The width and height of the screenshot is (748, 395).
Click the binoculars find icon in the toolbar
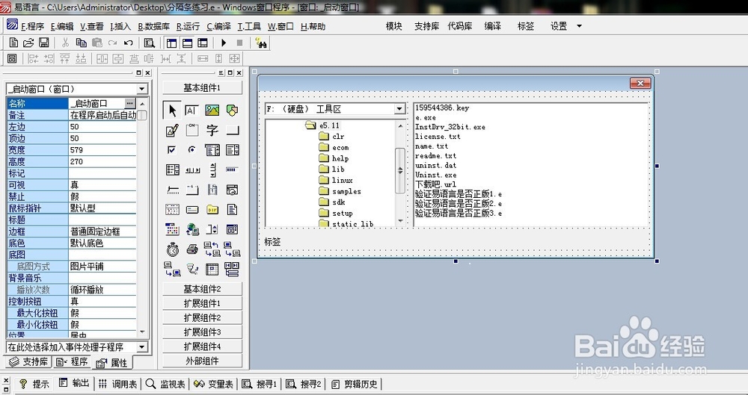261,43
